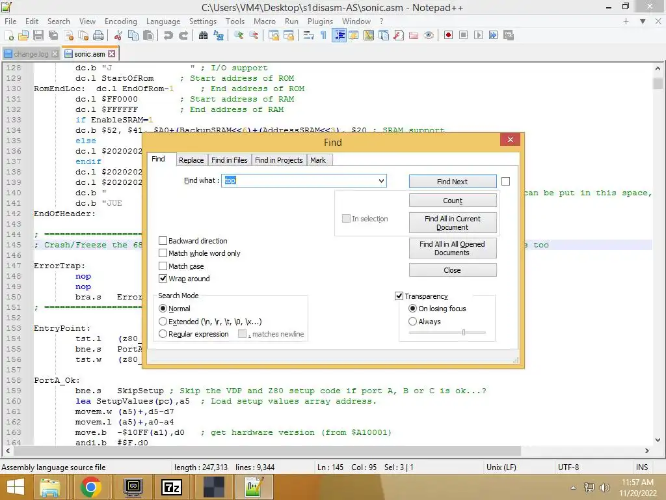This screenshot has width=666, height=500.
Task: Open the down-arrow dropdown on the menu bar's right
Action: coord(643,21)
